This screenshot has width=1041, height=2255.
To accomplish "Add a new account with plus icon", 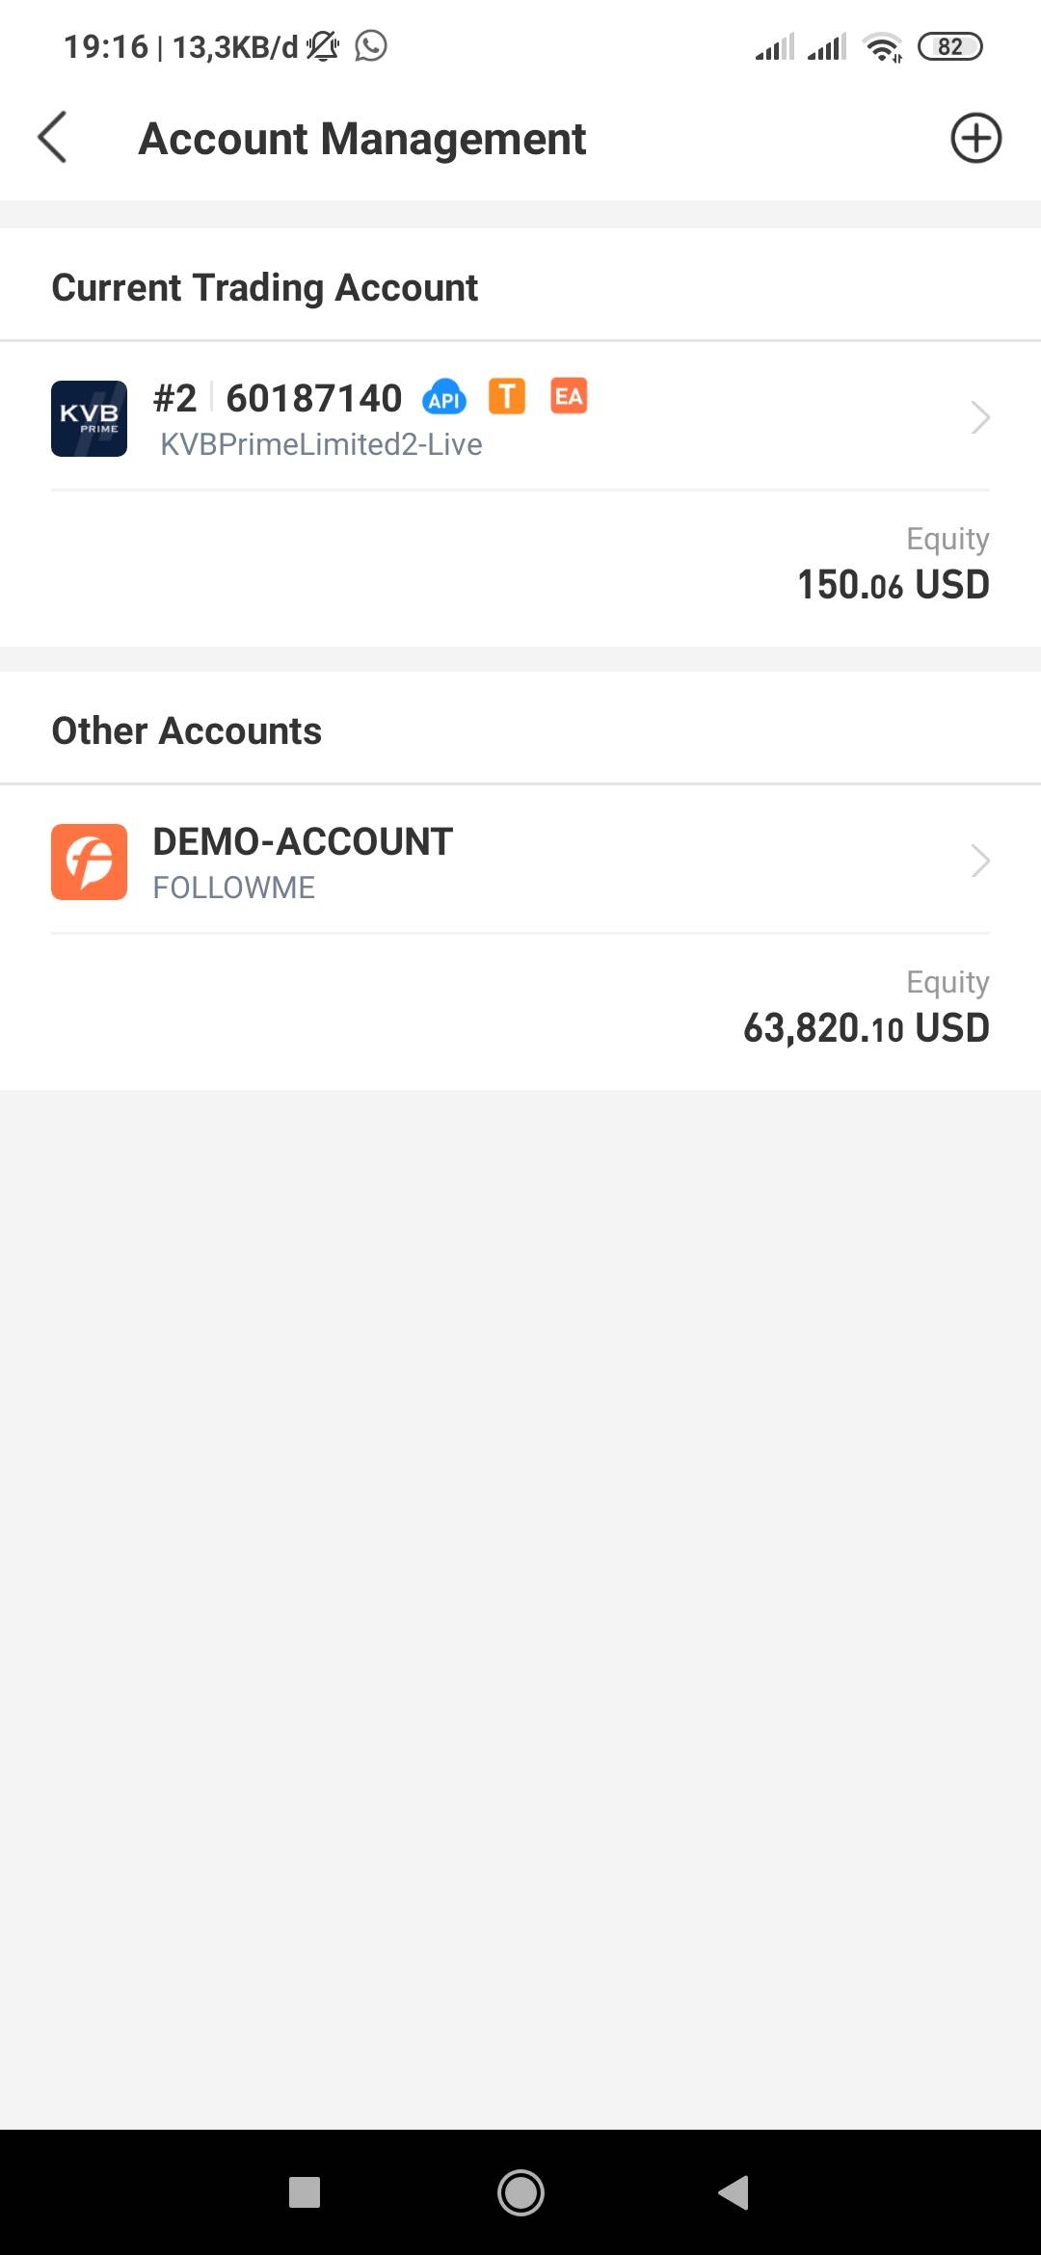I will click(x=975, y=138).
